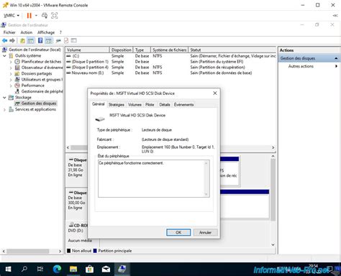341x276 pixels.
Task: Close the MSFT Virtual HD properties dialog
Action: (x=215, y=93)
